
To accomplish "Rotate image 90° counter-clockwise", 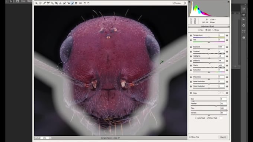I will 84,3.
